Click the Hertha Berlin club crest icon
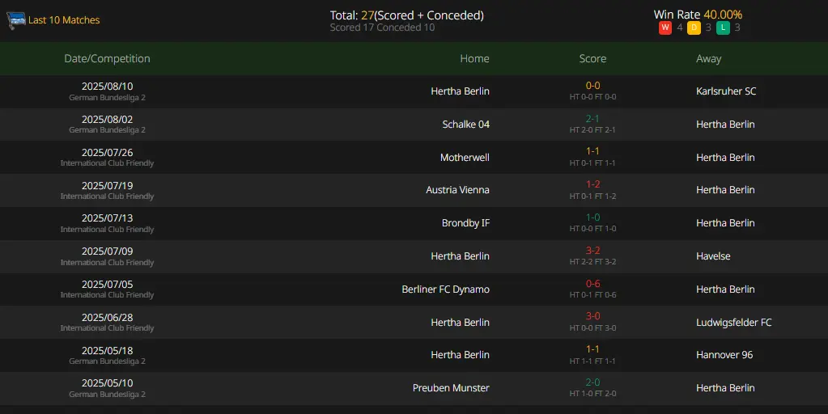 (x=16, y=20)
